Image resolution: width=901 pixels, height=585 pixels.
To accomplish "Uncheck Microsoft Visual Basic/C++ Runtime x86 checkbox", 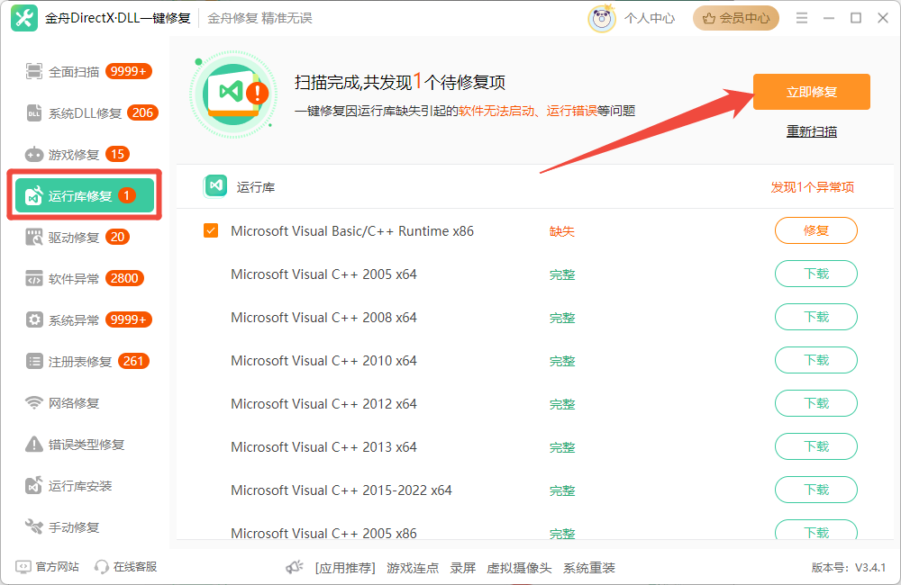I will 211,230.
